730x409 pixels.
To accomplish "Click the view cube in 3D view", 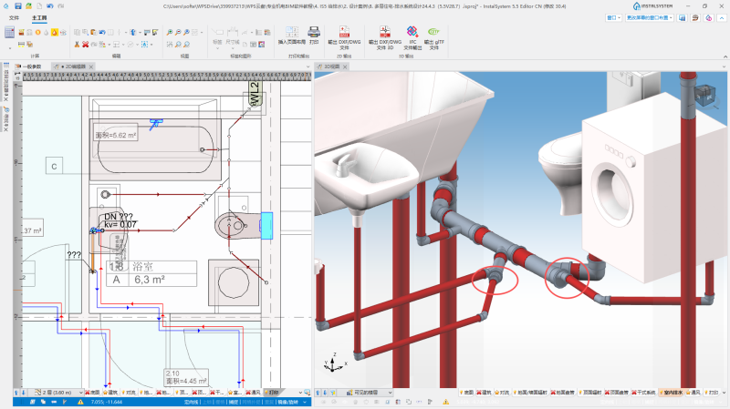I will [x=704, y=95].
